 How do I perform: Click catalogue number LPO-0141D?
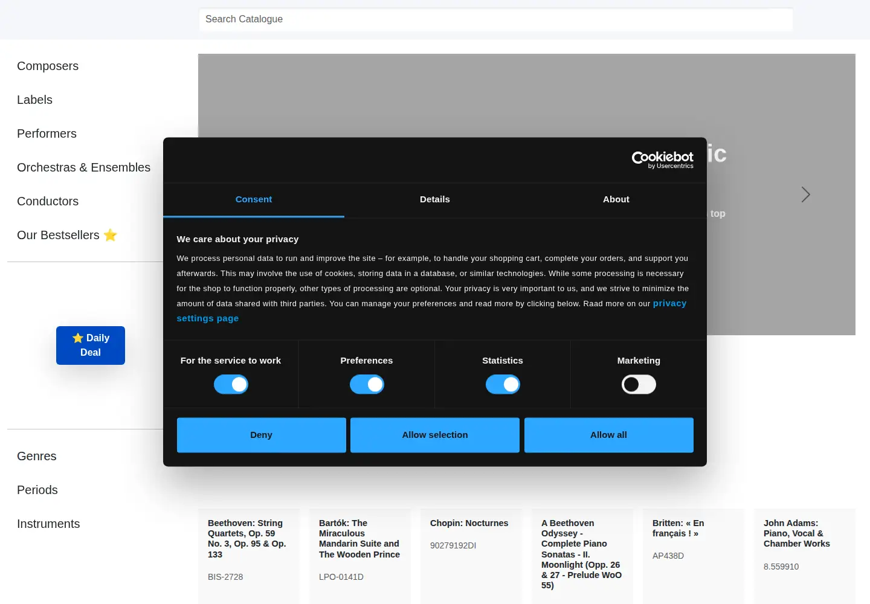pyautogui.click(x=341, y=577)
